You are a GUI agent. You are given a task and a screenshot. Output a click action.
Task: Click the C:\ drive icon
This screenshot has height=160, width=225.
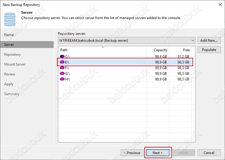tap(62, 56)
